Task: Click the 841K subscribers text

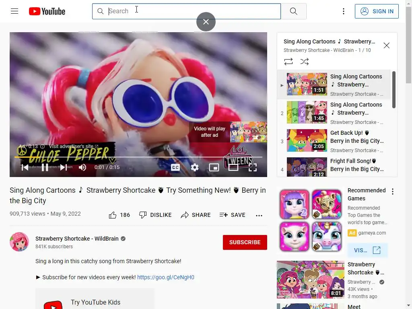Action: (x=54, y=247)
